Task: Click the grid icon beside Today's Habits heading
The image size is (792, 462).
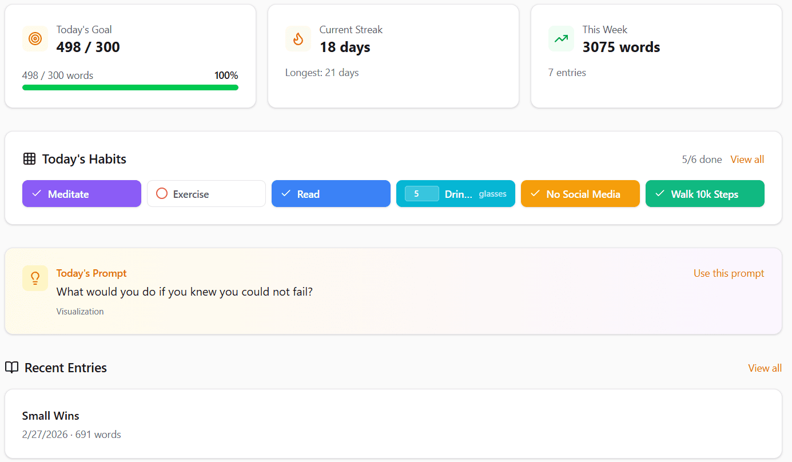Action: click(29, 159)
